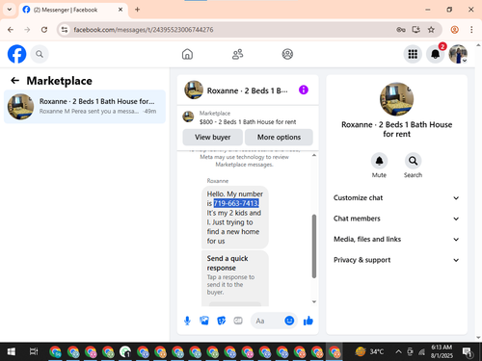Click the Roxanne 2 Beds chat header title

tap(247, 90)
